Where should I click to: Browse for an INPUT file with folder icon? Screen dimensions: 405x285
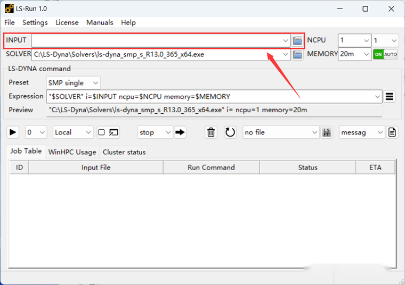[297, 40]
